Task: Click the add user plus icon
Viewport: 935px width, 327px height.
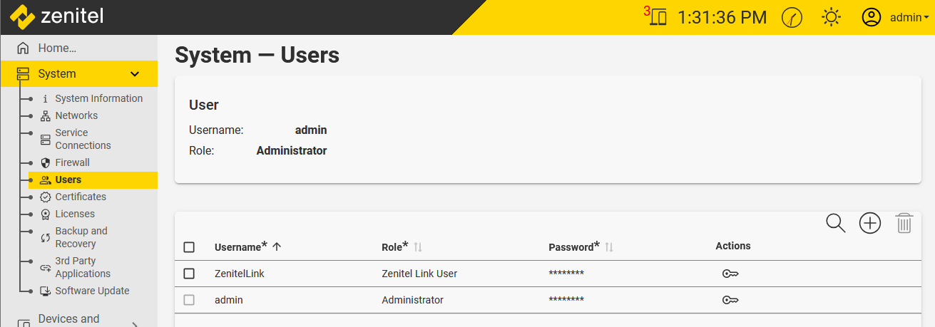Action: click(x=870, y=223)
